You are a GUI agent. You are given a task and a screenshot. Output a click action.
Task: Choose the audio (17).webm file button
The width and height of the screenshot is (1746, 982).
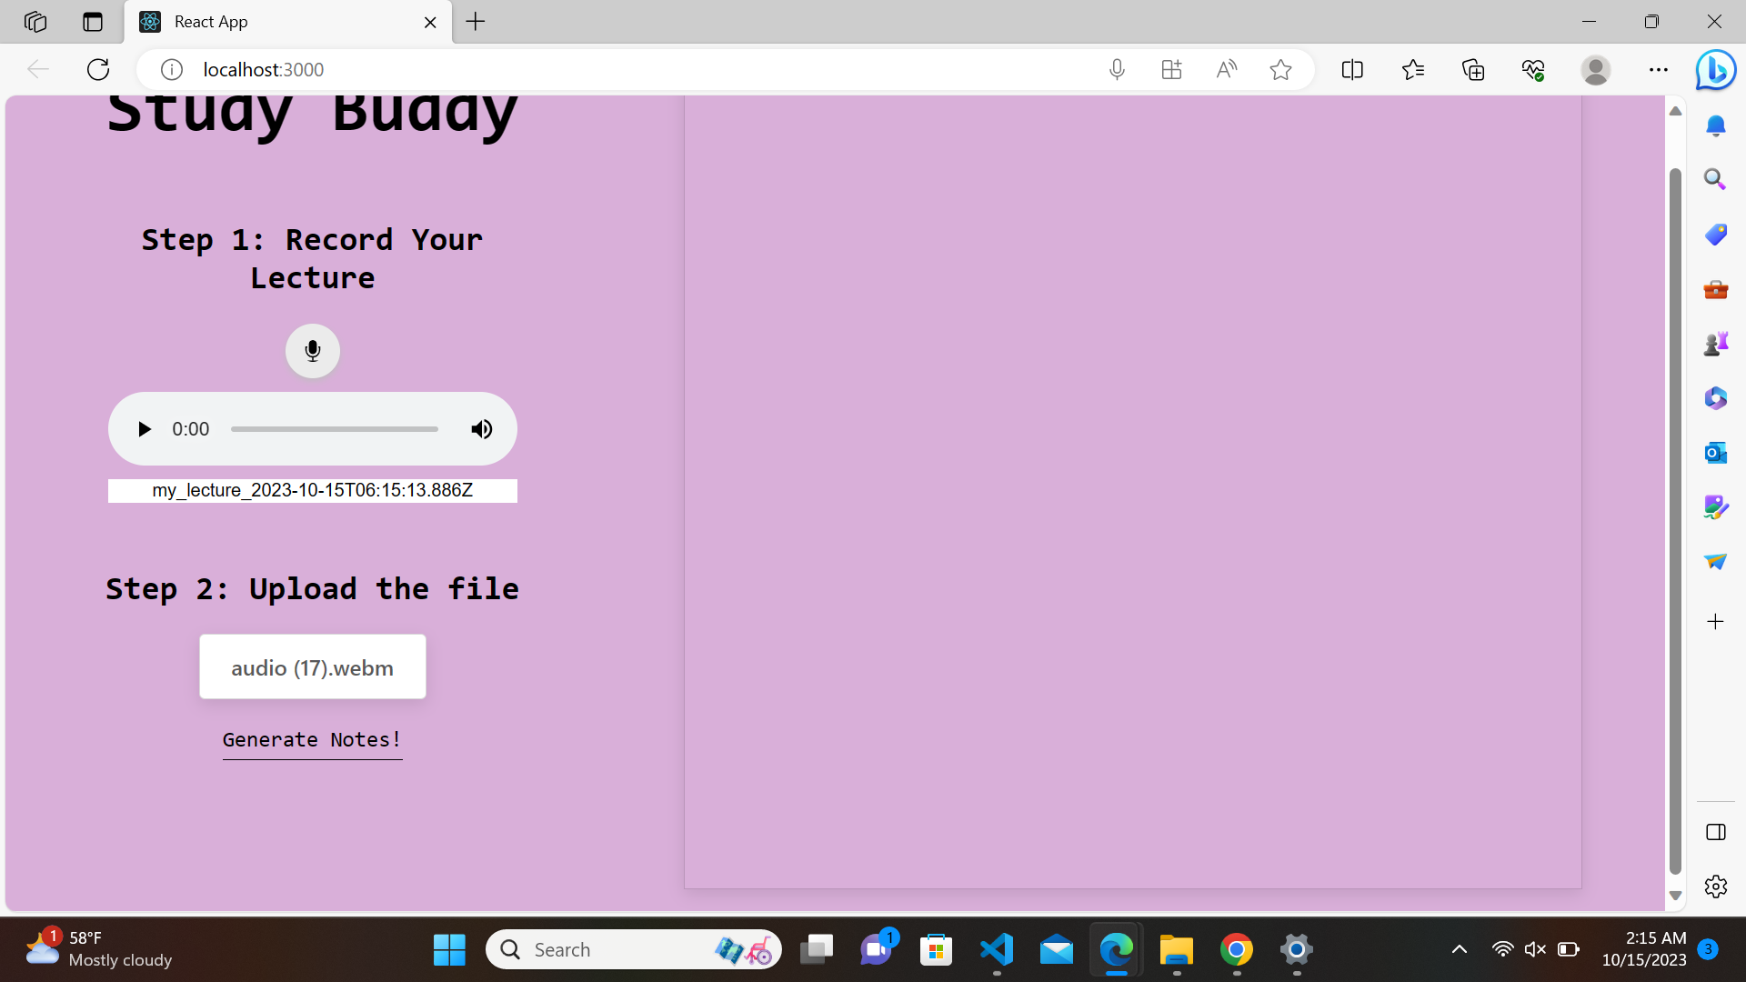pyautogui.click(x=312, y=667)
